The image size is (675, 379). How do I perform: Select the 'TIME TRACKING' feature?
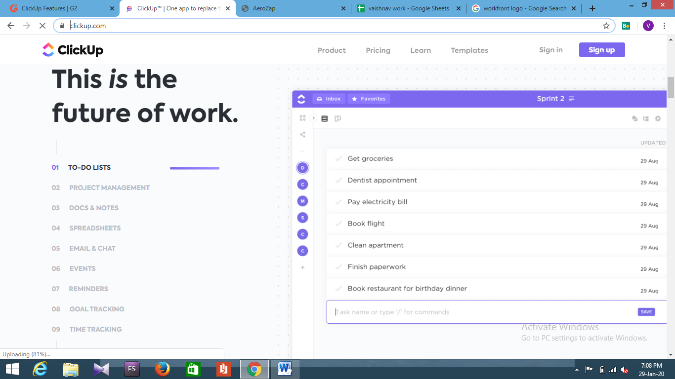tap(95, 329)
